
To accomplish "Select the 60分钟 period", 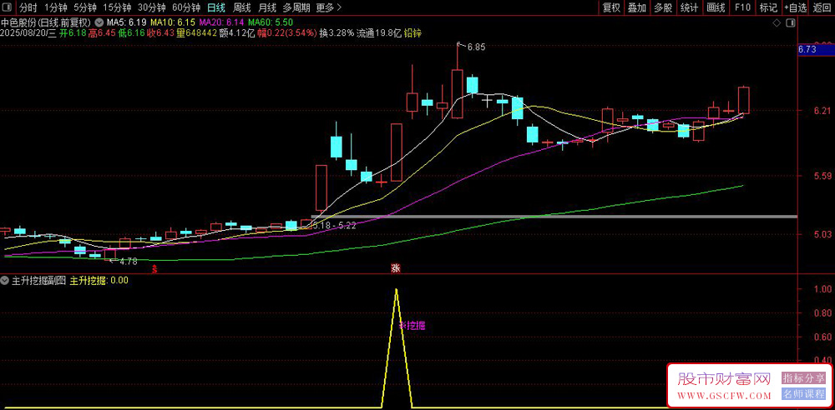I will (186, 7).
